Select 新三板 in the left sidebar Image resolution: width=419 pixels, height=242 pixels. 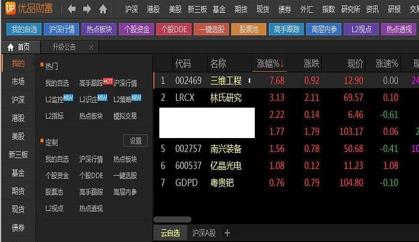(x=18, y=154)
